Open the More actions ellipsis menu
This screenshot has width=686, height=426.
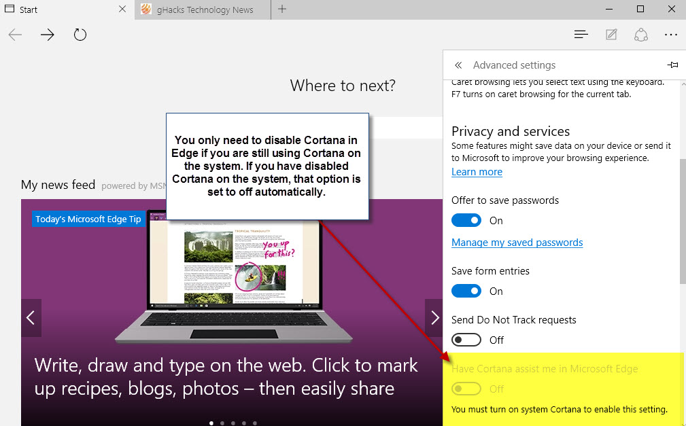tap(670, 35)
